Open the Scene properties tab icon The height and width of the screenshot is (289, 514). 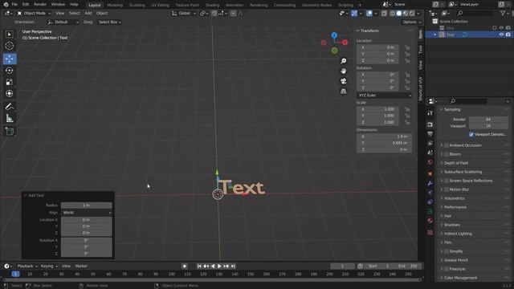click(430, 153)
